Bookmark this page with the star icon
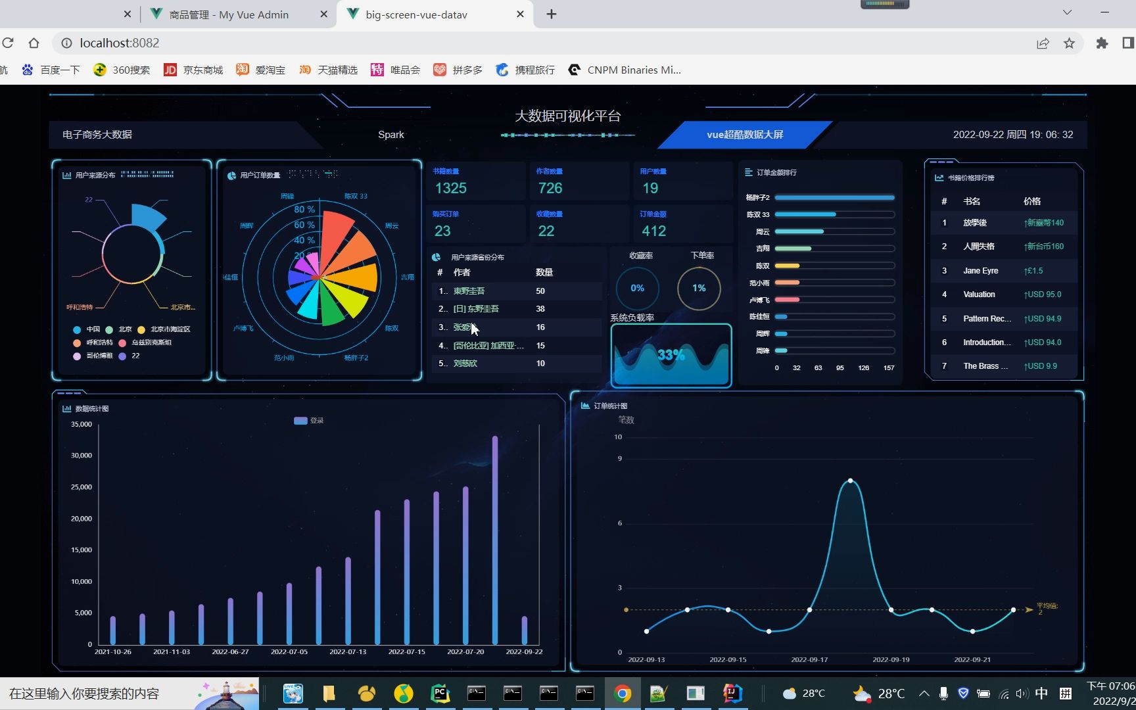This screenshot has width=1136, height=710. point(1069,43)
